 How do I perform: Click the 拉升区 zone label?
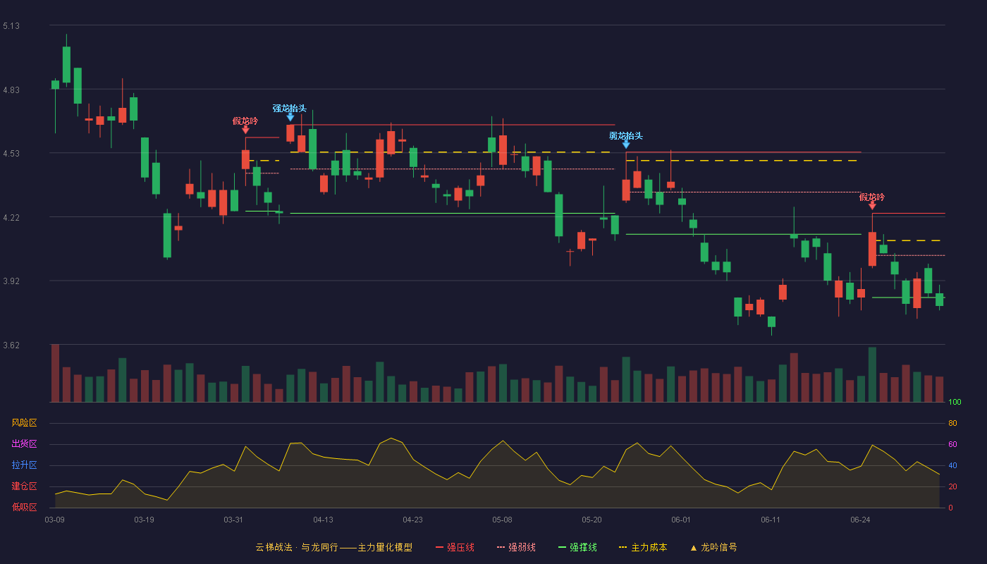[x=24, y=465]
